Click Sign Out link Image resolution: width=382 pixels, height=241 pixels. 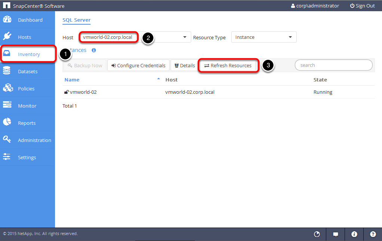click(362, 6)
